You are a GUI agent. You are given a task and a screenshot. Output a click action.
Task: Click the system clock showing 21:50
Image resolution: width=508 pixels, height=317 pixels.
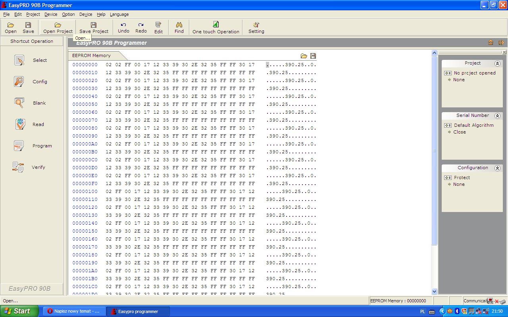point(497,311)
